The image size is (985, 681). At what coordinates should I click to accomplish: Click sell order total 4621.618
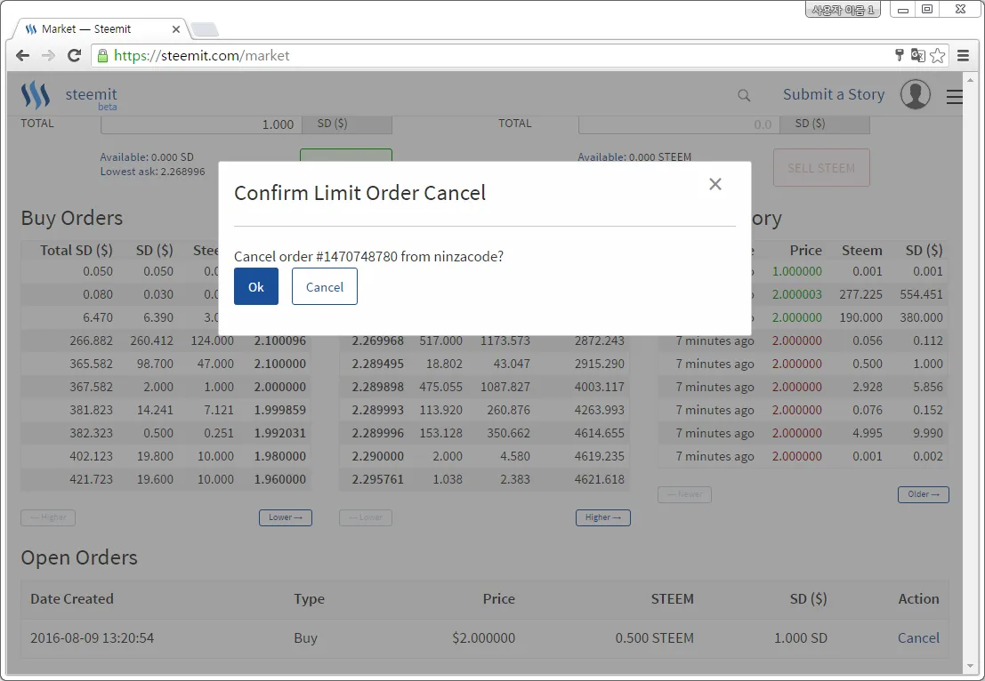pyautogui.click(x=600, y=479)
